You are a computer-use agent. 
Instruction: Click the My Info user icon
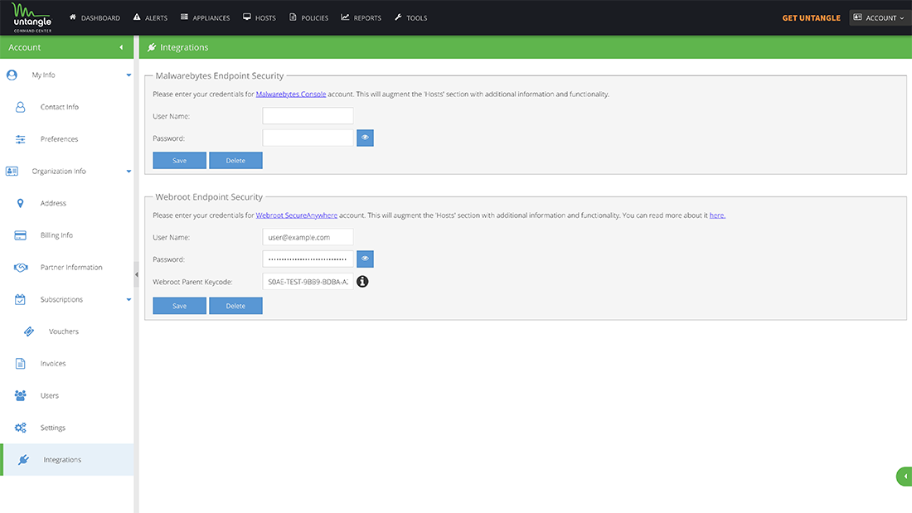(x=12, y=75)
